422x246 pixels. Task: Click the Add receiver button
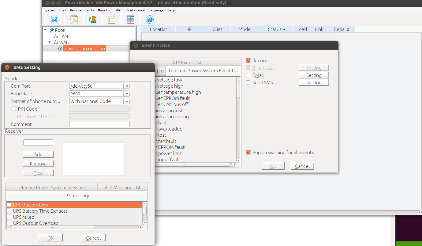point(38,154)
